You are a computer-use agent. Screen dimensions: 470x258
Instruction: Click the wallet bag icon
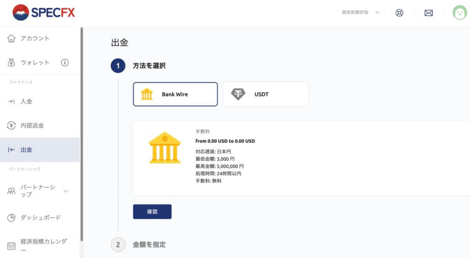tap(11, 63)
